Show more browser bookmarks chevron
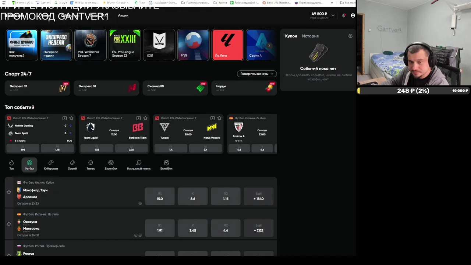This screenshot has height=265, width=471. click(332, 3)
